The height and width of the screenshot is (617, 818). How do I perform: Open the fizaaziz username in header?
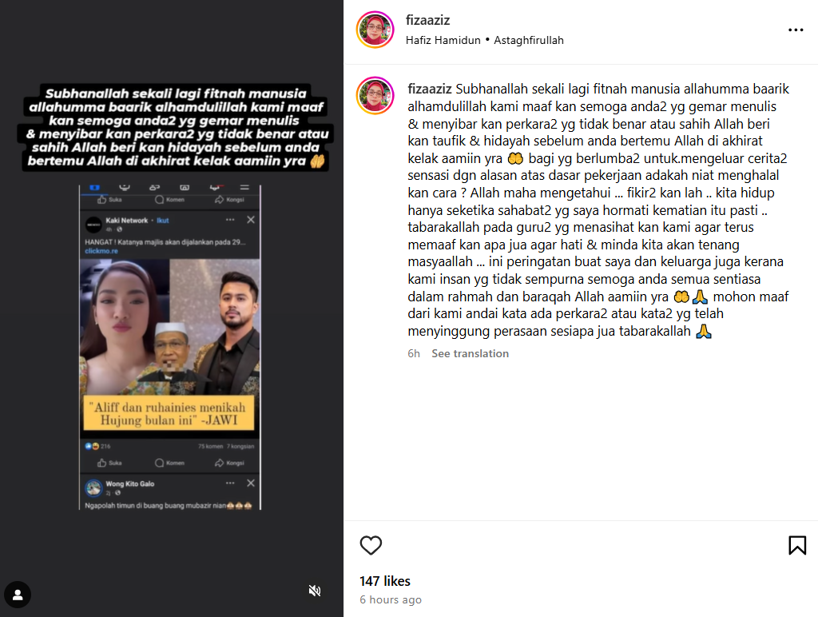pyautogui.click(x=428, y=20)
